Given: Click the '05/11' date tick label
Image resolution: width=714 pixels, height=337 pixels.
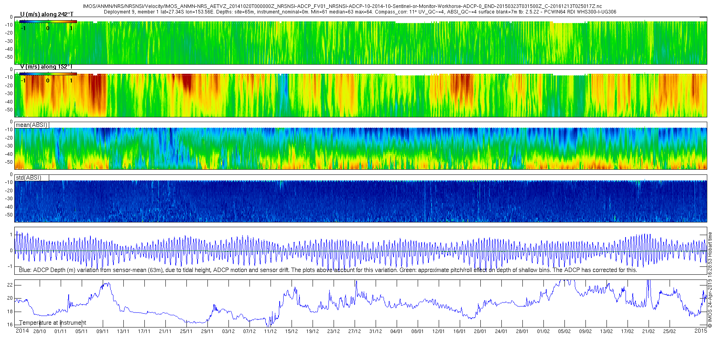Looking at the screenshot, I should coord(81,331).
